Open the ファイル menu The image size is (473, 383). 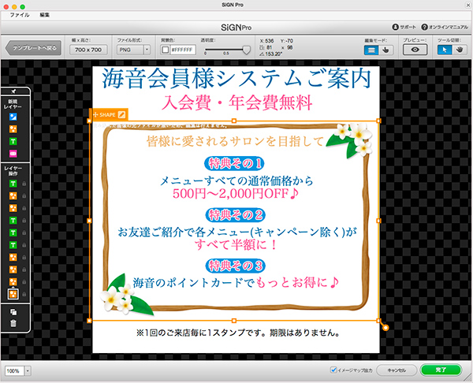(19, 16)
